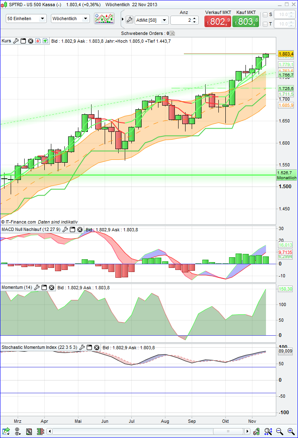Click the zoom out magnifier icon
The image size is (298, 438).
[x=280, y=431]
